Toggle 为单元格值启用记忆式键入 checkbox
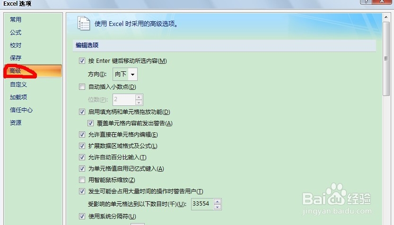394x225 pixels. pyautogui.click(x=82, y=168)
